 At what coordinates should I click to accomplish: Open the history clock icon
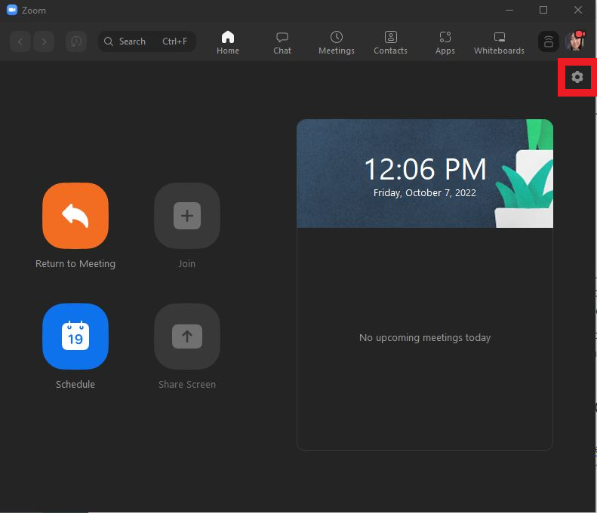coord(75,41)
